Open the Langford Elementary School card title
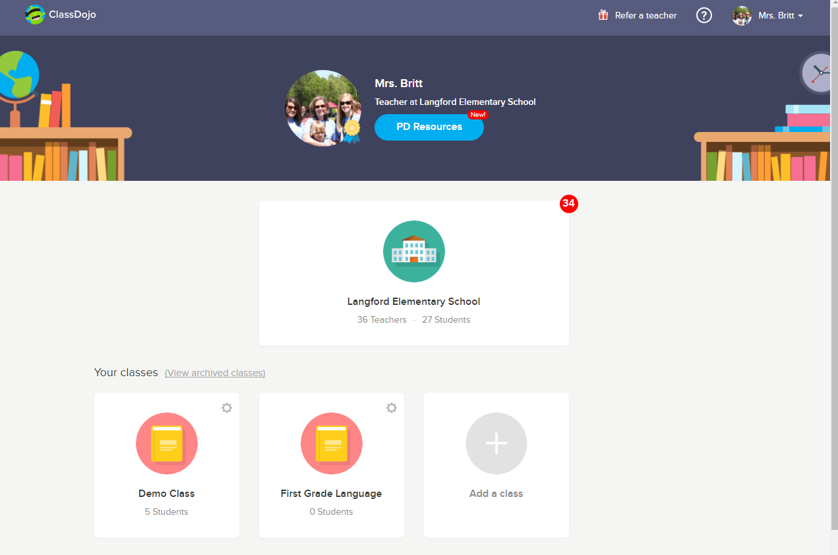The image size is (838, 555). coord(414,302)
